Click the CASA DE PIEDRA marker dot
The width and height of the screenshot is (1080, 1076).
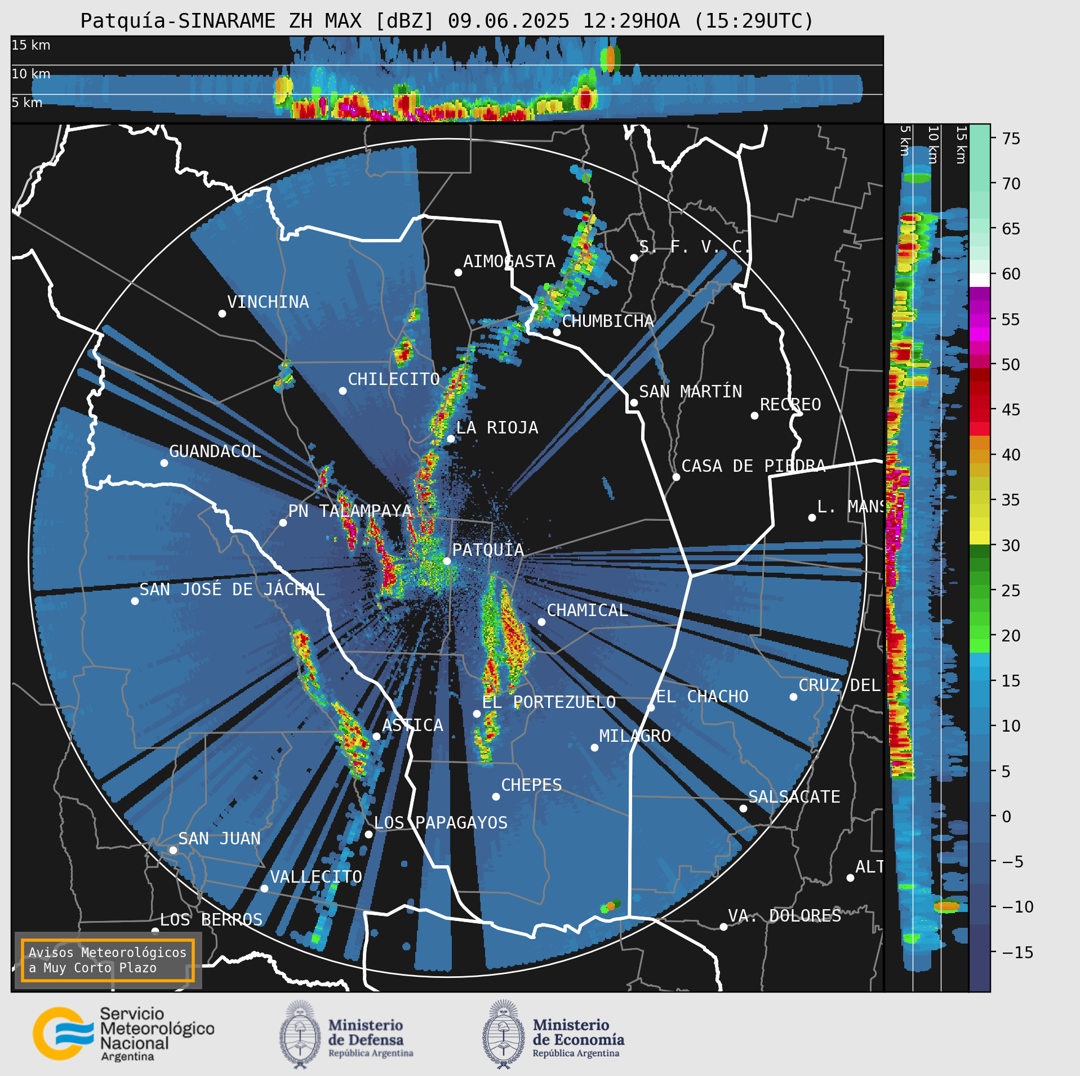tap(676, 477)
